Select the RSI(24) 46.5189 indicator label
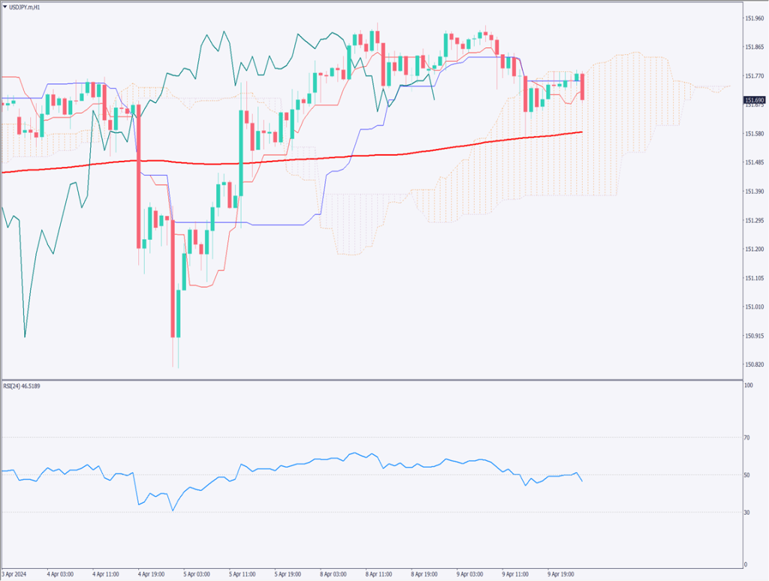The height and width of the screenshot is (581, 769). (23, 384)
